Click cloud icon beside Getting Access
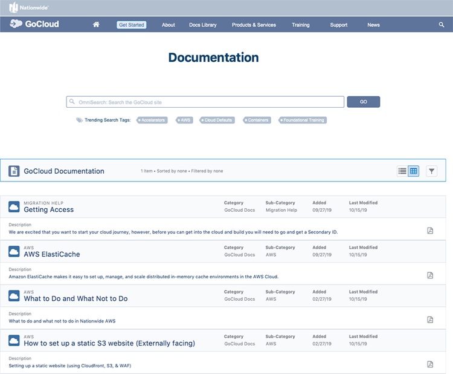Screen dimensions: 453x374 [14, 207]
